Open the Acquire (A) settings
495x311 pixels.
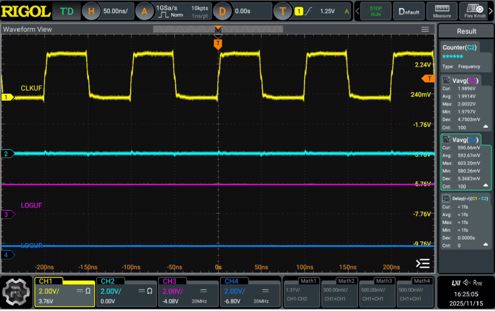tap(144, 12)
